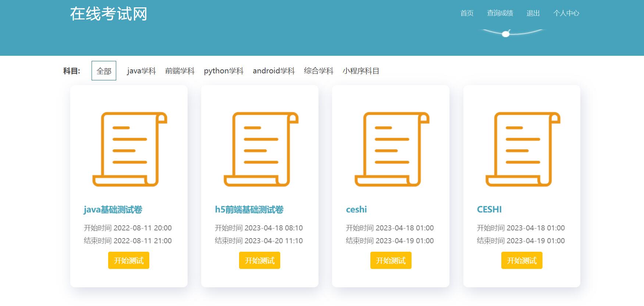Filter exams by android学科

point(274,71)
